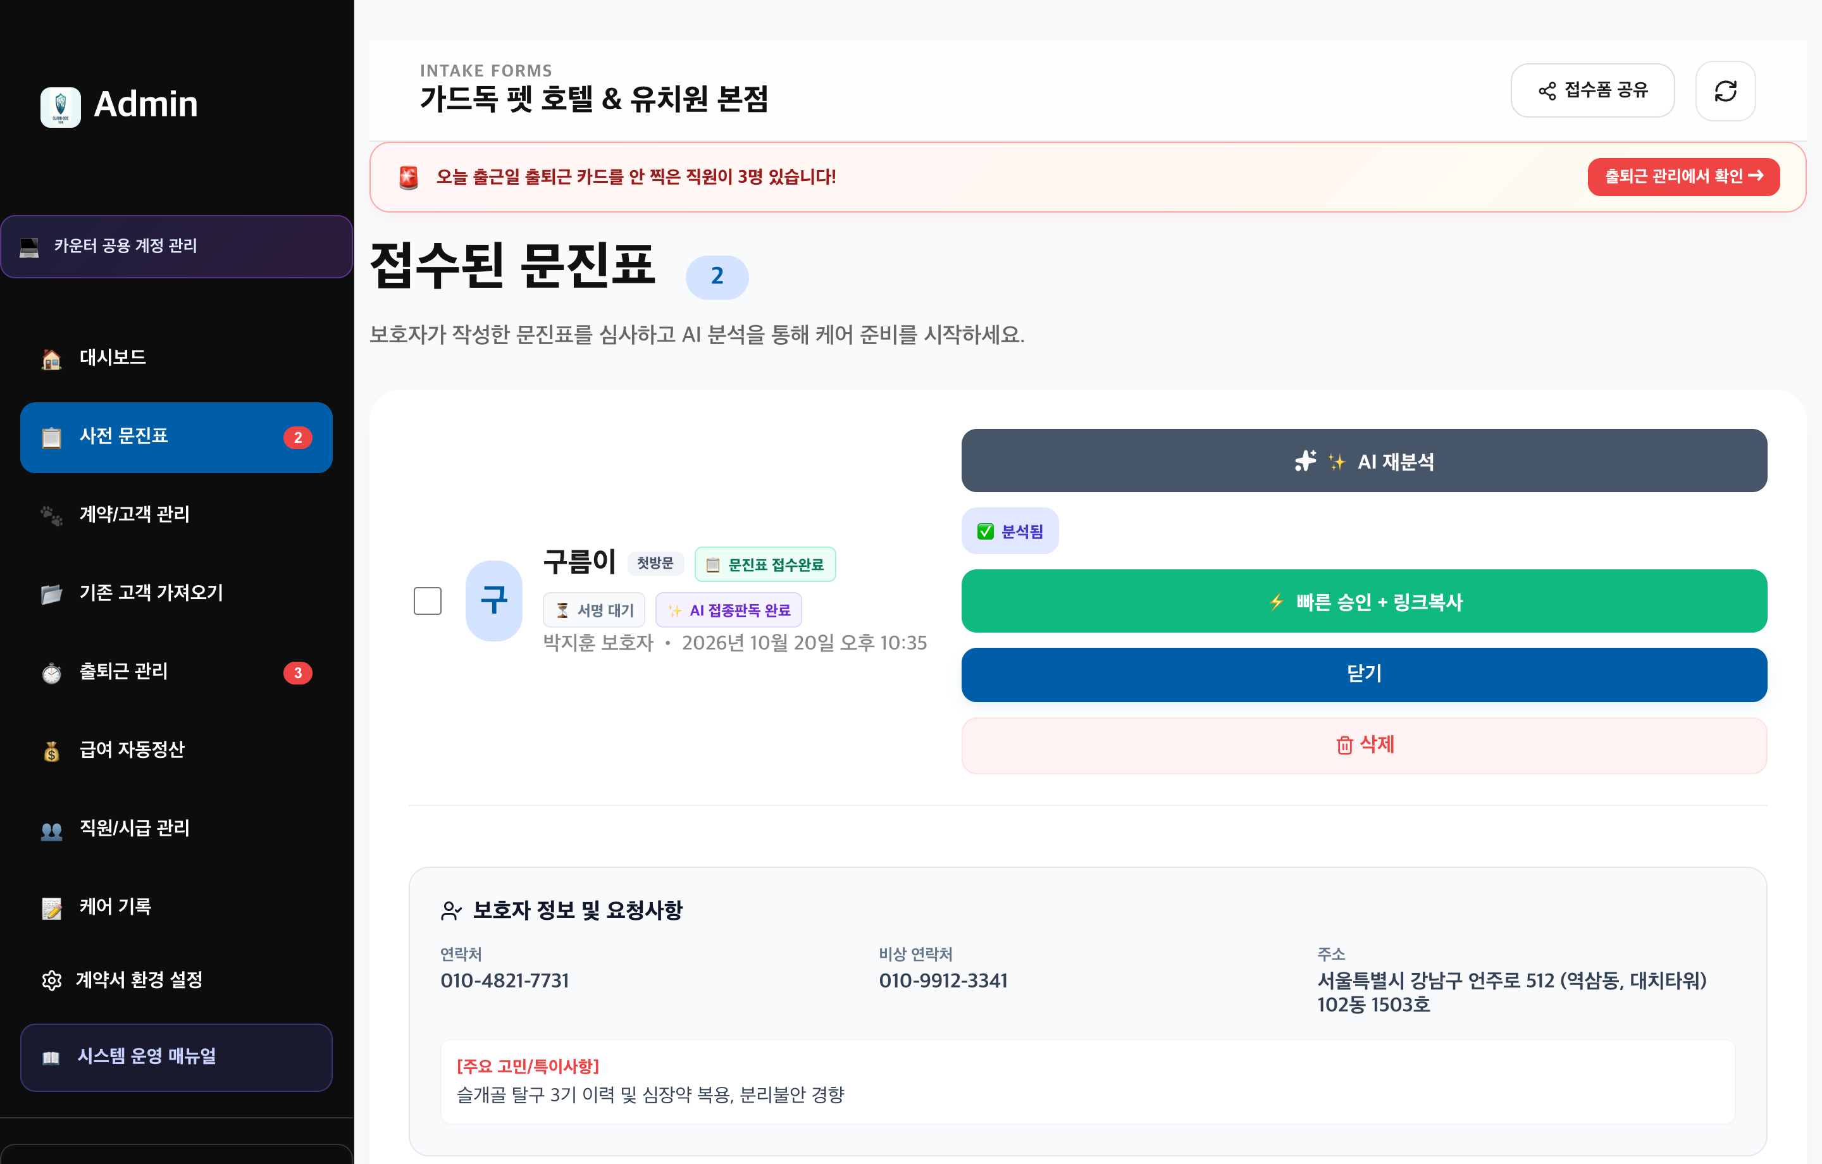Screen dimensions: 1822x1164
Task: Click the siren alert icon in red banner
Action: 409,177
